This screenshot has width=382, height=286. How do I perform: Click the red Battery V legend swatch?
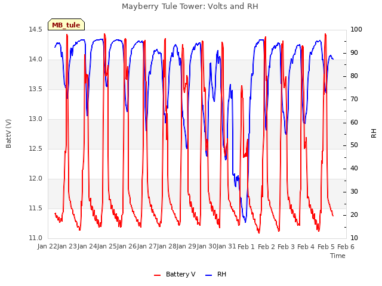click(158, 275)
